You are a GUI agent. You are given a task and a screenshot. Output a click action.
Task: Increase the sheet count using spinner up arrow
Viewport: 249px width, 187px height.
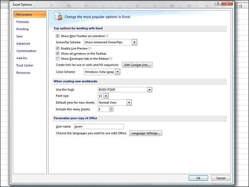click(x=111, y=108)
